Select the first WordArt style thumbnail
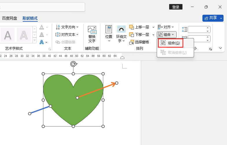Image resolution: width=227 pixels, height=145 pixels. [8, 35]
